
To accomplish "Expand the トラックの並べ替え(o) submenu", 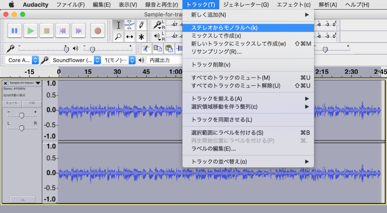I will pyautogui.click(x=248, y=162).
